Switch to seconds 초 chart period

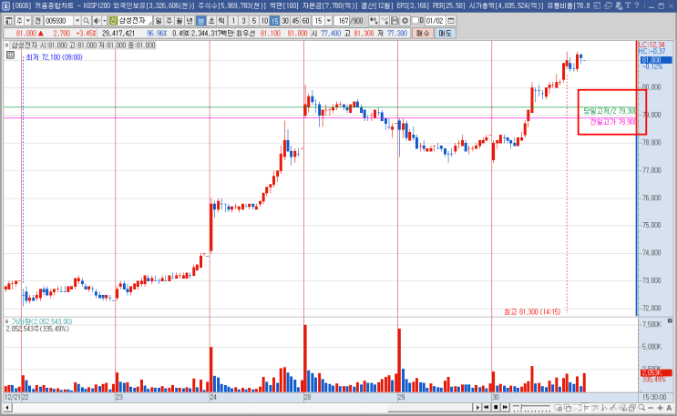point(211,21)
